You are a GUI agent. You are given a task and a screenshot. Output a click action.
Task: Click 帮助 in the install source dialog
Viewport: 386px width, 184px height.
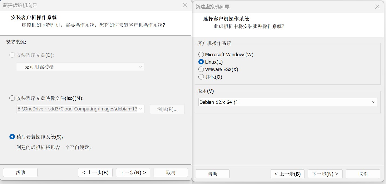tap(20, 172)
